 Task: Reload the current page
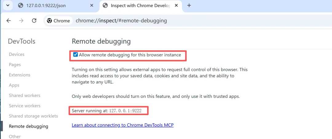[34, 21]
